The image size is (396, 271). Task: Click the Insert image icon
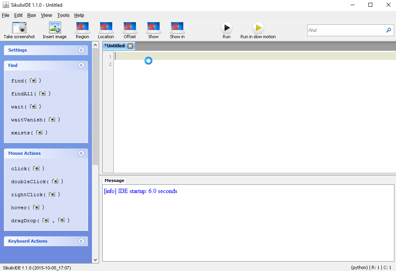[x=55, y=28]
